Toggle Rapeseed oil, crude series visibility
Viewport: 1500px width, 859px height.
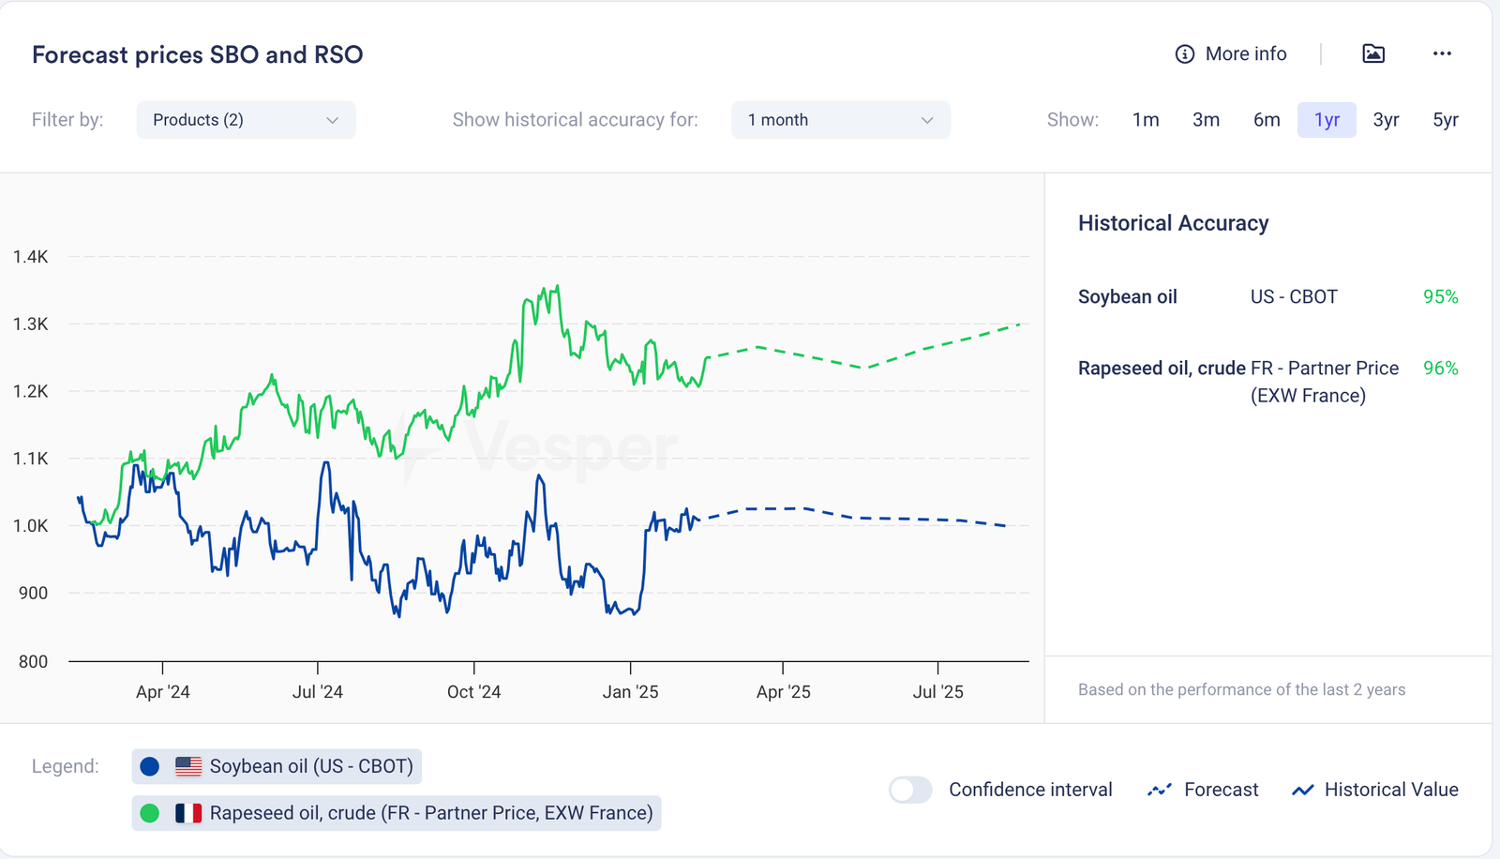(x=430, y=813)
